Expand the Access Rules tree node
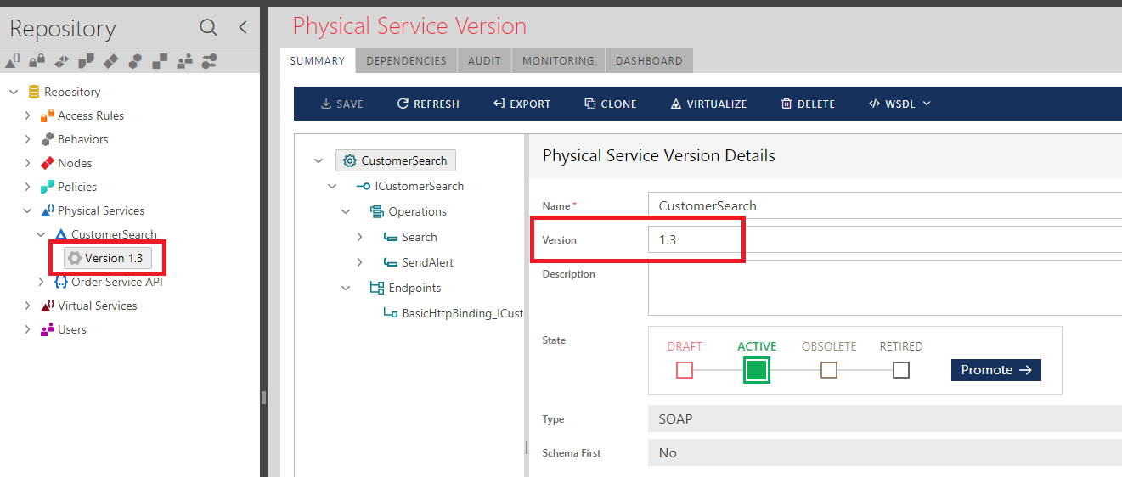 (x=27, y=115)
